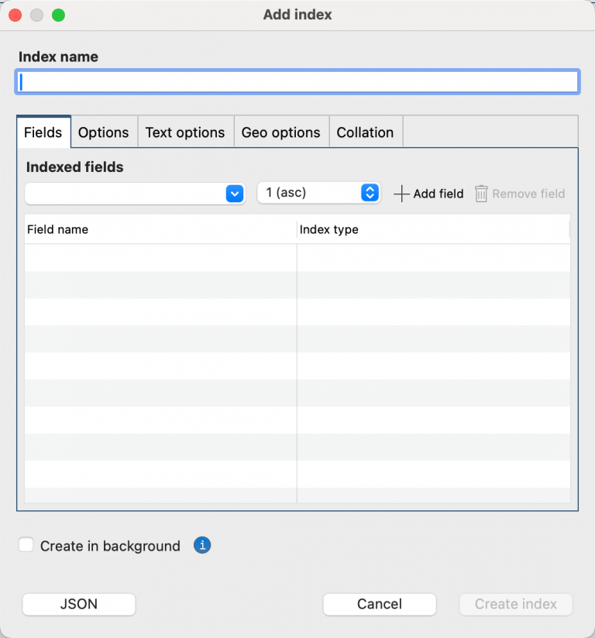Open the Text options tab
595x638 pixels.
[185, 132]
